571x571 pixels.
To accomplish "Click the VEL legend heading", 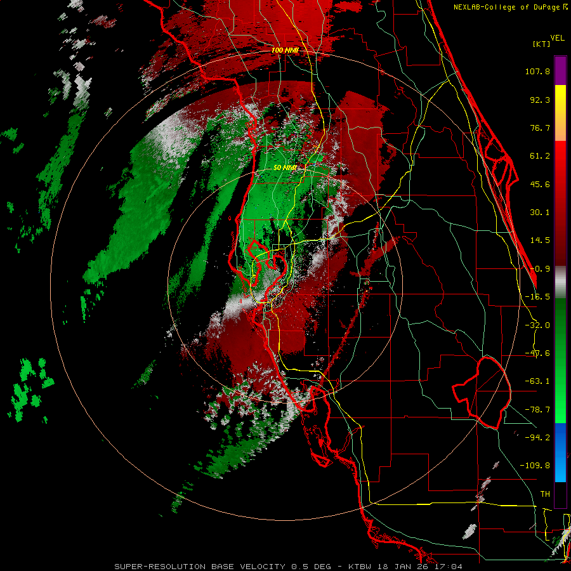I will coord(557,38).
